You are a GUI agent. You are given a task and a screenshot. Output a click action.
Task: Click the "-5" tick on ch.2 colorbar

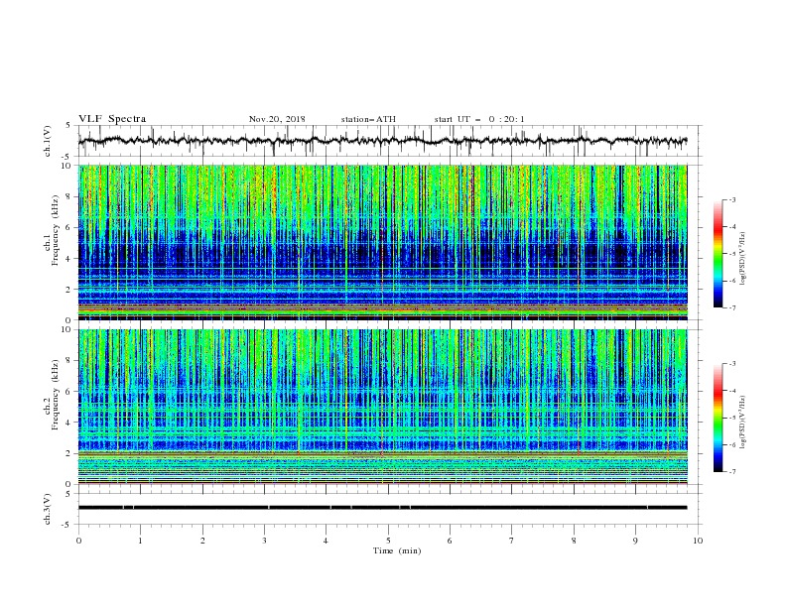pos(731,418)
